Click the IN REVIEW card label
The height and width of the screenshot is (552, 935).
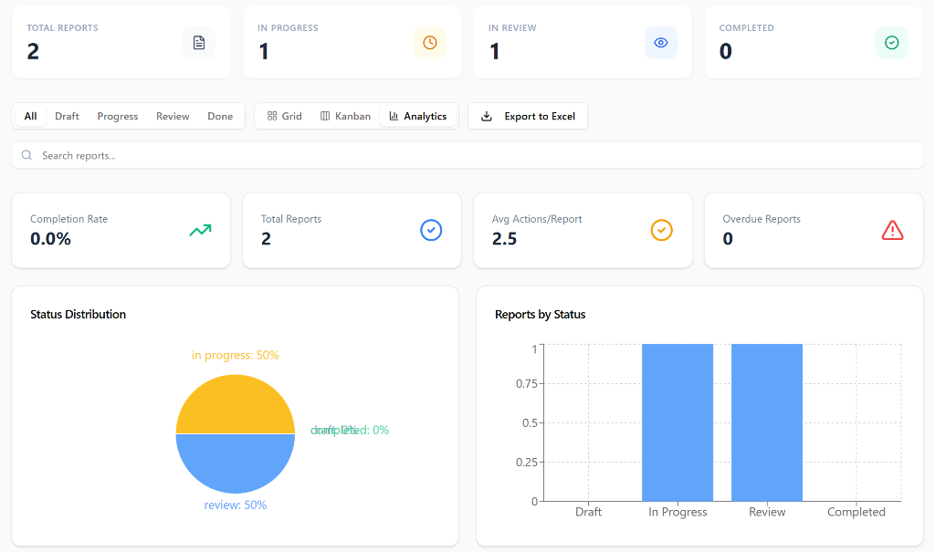click(512, 28)
